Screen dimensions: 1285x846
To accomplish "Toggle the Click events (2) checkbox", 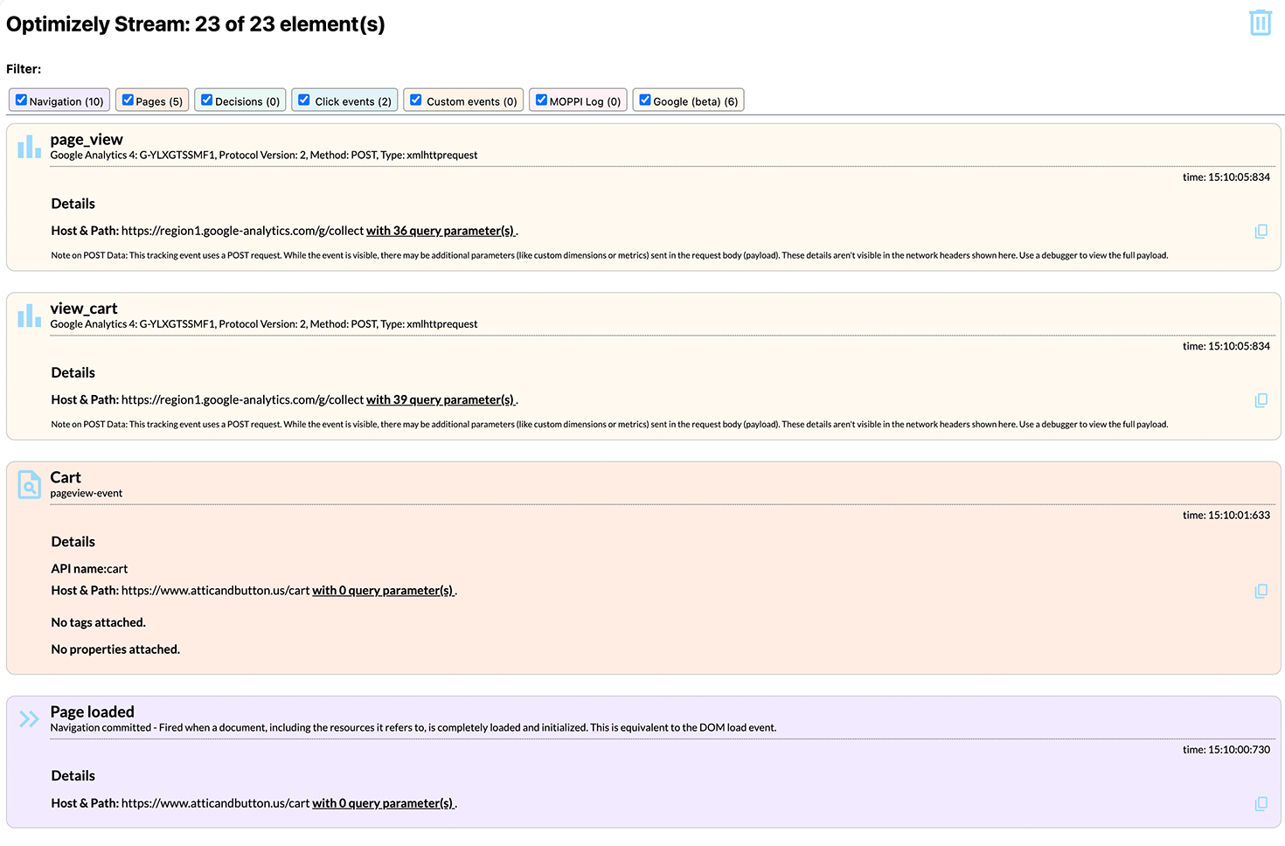I will (304, 101).
